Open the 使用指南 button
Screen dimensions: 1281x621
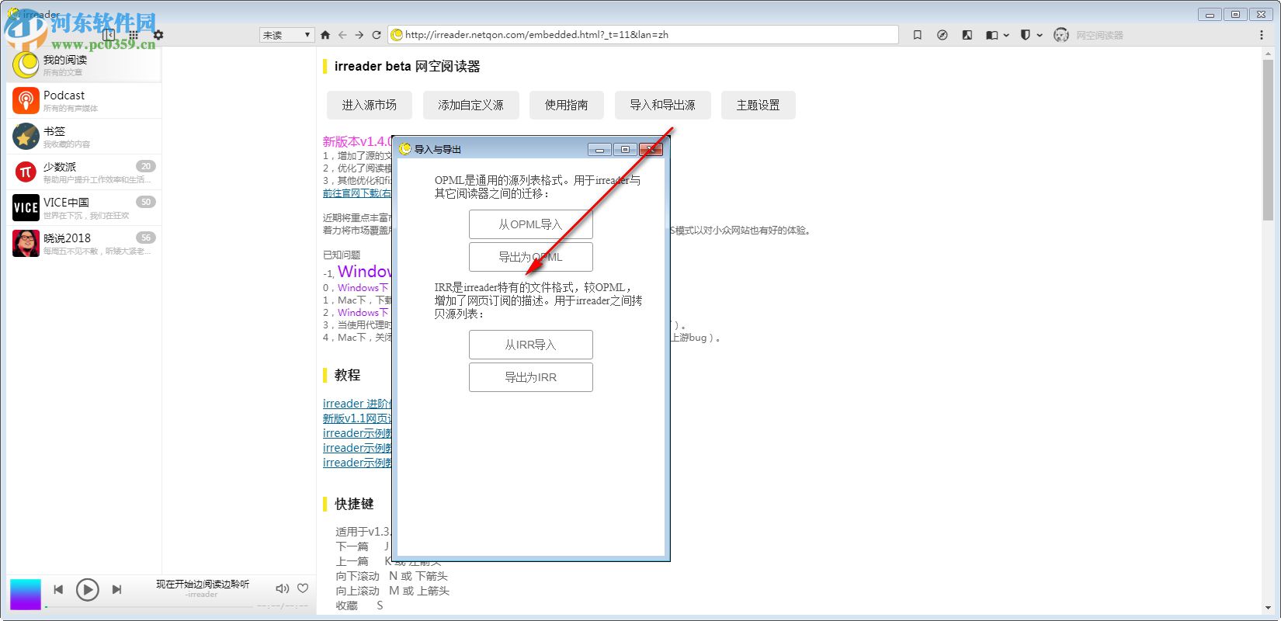567,105
